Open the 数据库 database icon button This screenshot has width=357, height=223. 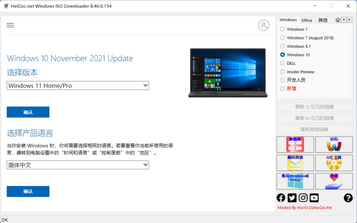[295, 144]
